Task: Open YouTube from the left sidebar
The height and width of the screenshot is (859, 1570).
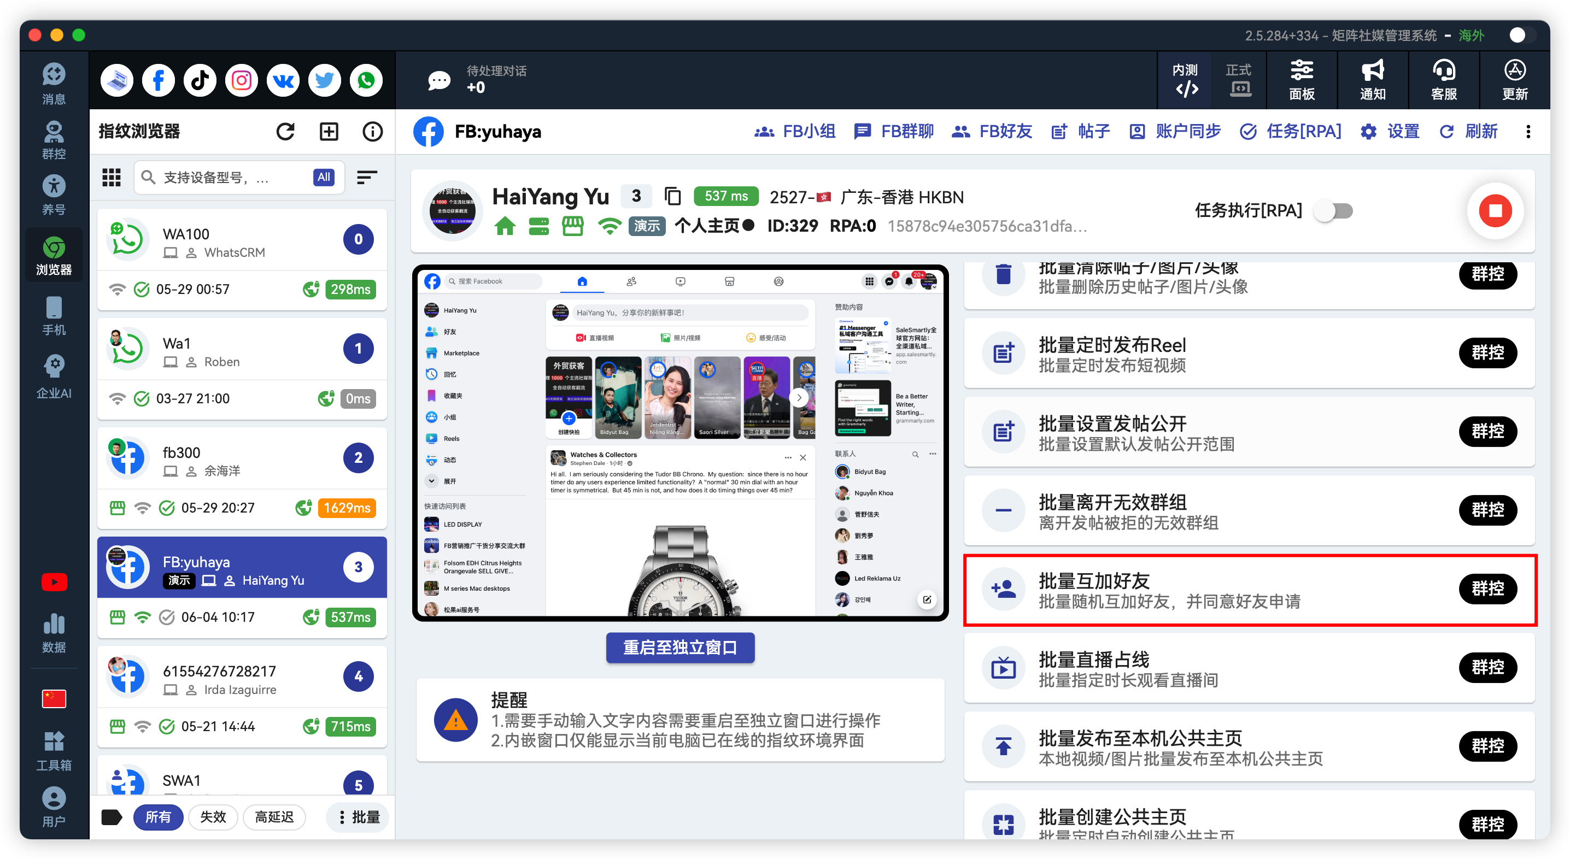Action: click(x=54, y=582)
